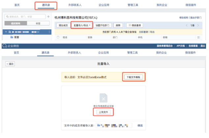Click the 返回 back button

[x=10, y=64]
